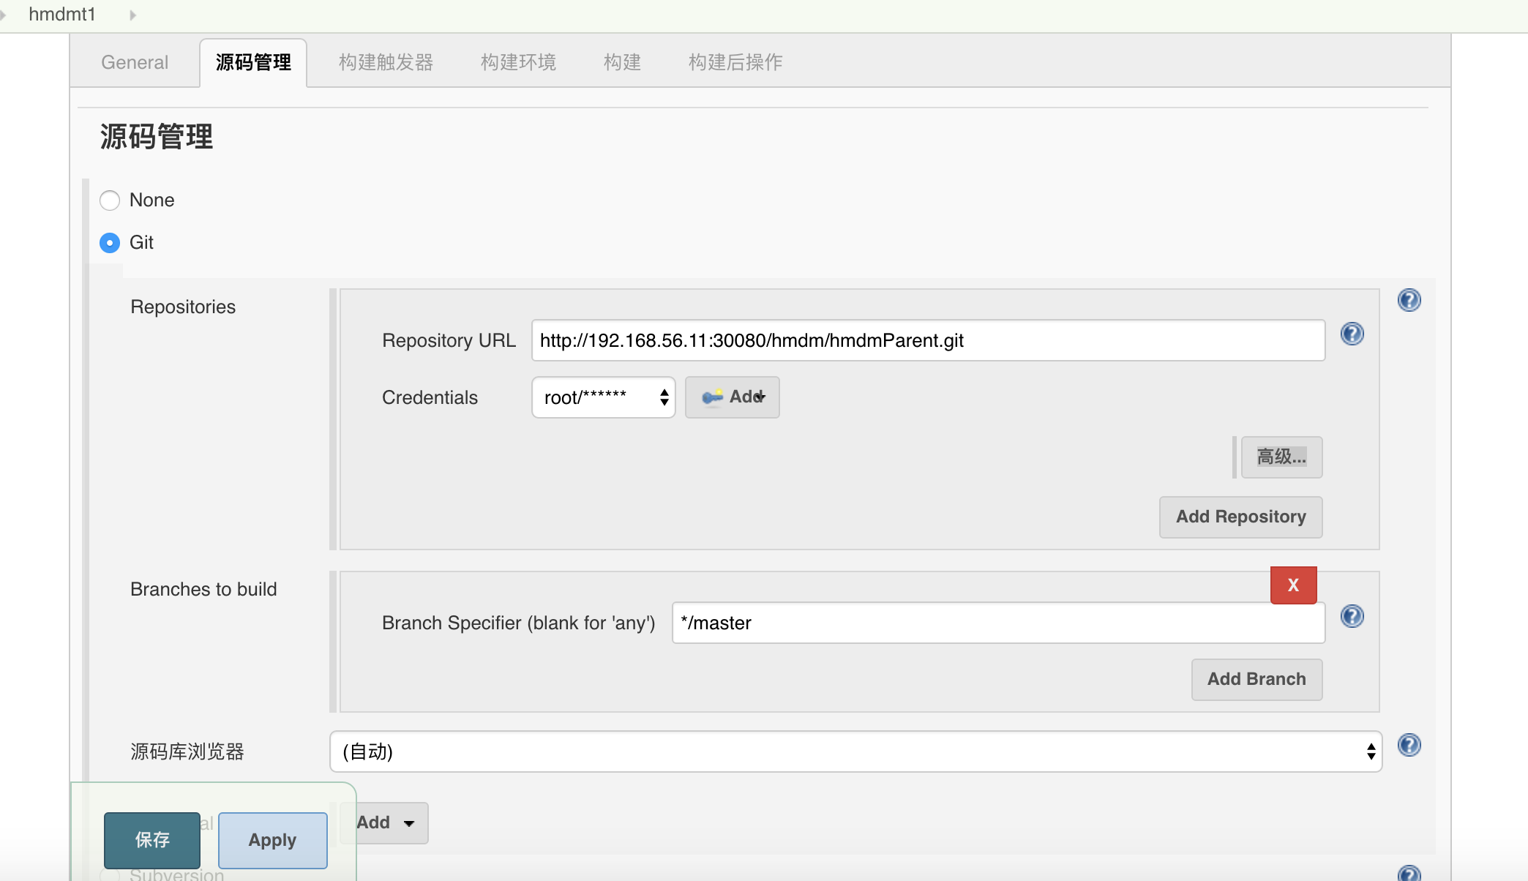
Task: Open help icon next to Branch Specifier
Action: (1352, 616)
